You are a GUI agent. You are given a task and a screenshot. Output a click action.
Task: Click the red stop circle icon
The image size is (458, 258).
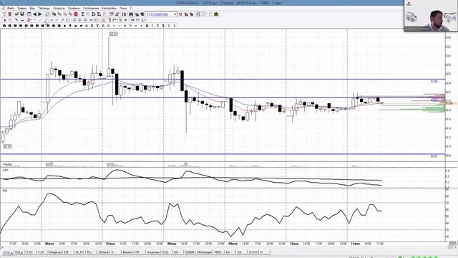76,14
